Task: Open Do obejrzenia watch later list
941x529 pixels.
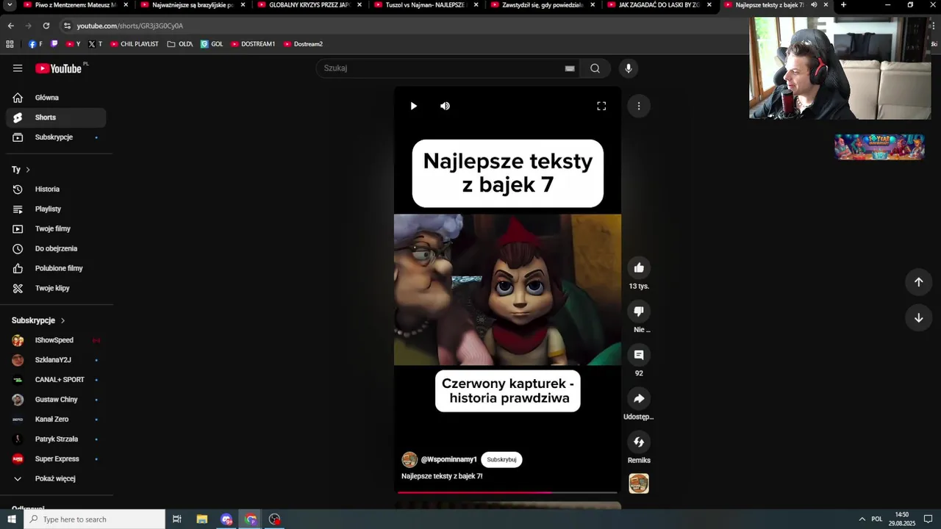Action: pyautogui.click(x=56, y=249)
